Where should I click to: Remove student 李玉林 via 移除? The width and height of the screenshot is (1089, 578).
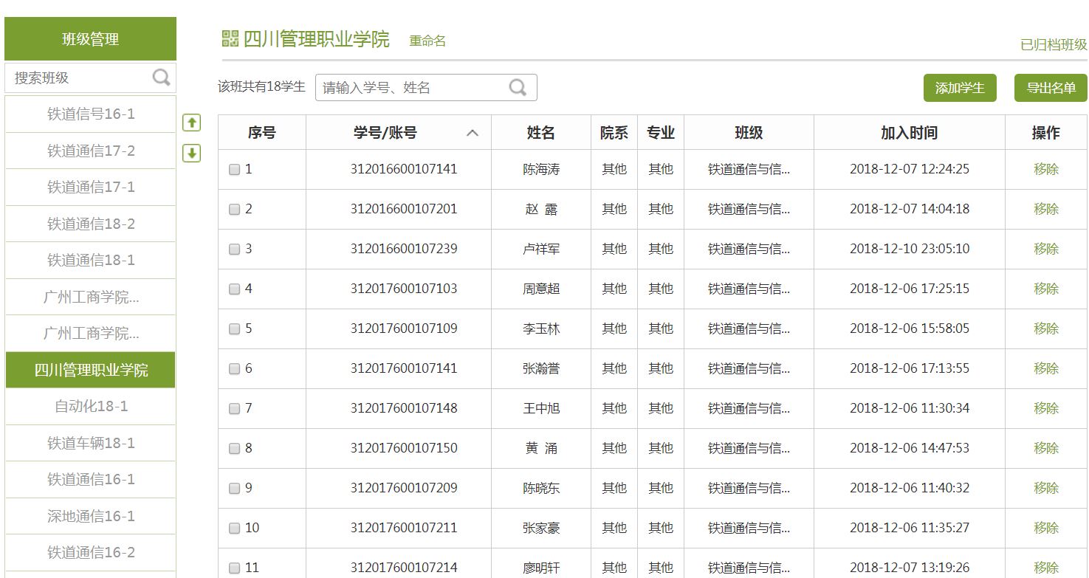tap(1046, 328)
